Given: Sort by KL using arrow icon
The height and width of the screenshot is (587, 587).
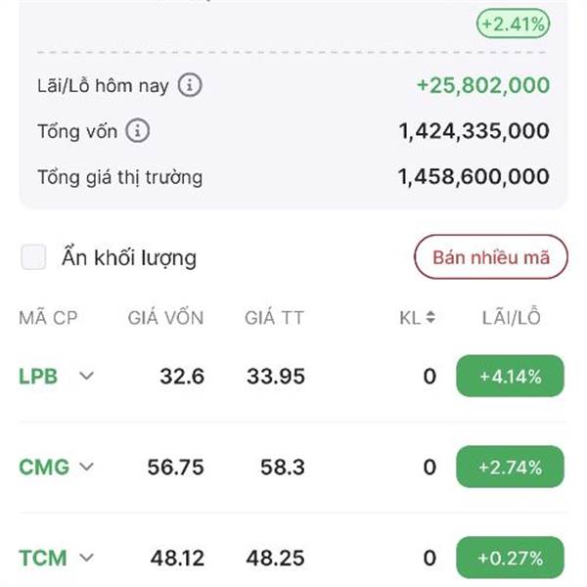Looking at the screenshot, I should pyautogui.click(x=430, y=317).
